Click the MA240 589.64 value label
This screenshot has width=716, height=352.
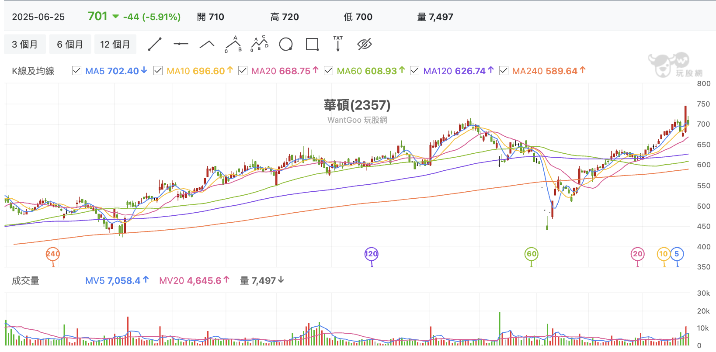point(549,71)
